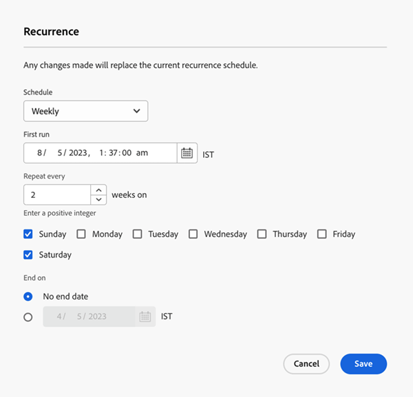Viewport: 413px width, 397px height.
Task: Turn on the Friday checkbox
Action: pyautogui.click(x=321, y=234)
